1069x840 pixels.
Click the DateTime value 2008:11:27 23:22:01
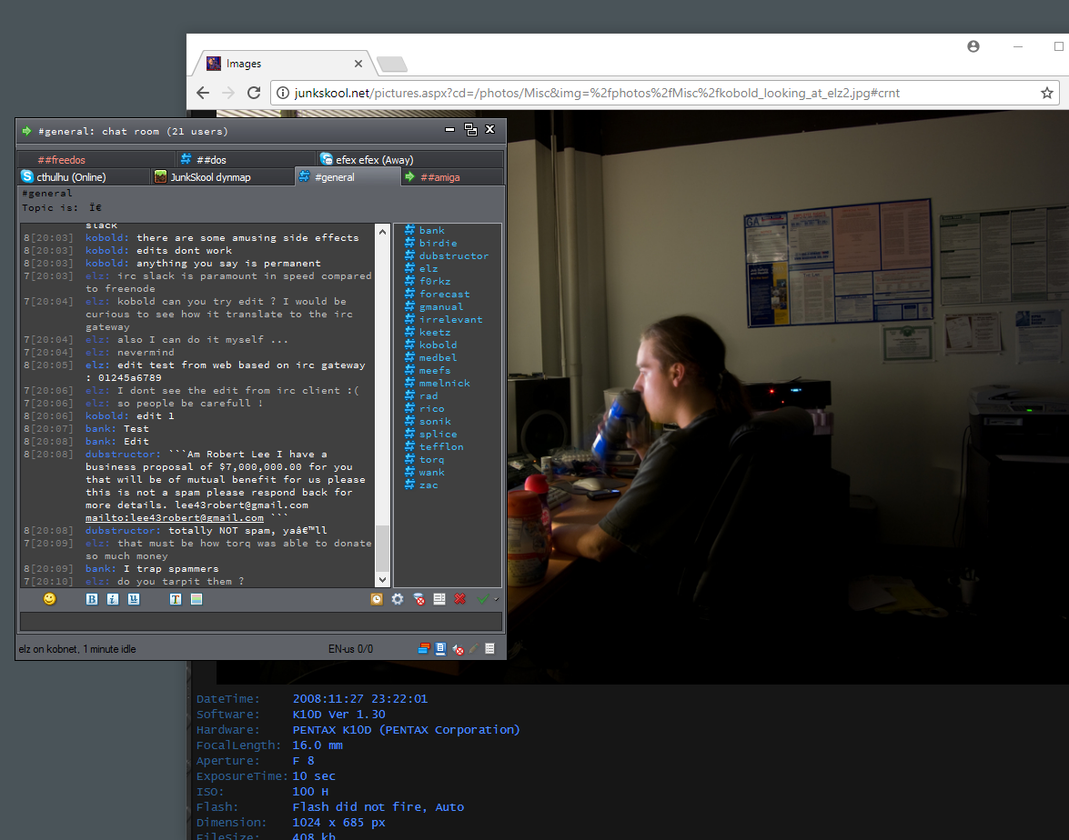coord(360,698)
